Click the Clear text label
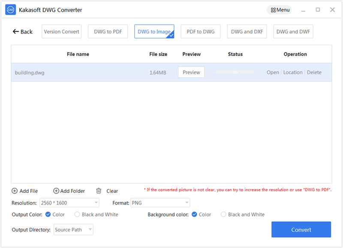The height and width of the screenshot is (248, 343). coord(112,191)
